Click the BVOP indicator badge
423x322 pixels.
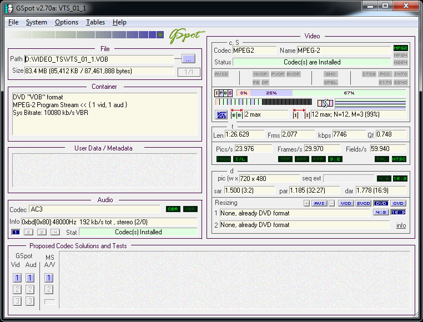(293, 74)
